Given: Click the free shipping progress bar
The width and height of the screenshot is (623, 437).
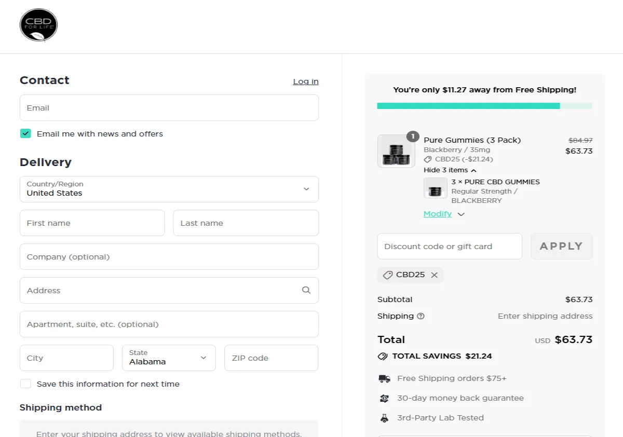Looking at the screenshot, I should 484,106.
